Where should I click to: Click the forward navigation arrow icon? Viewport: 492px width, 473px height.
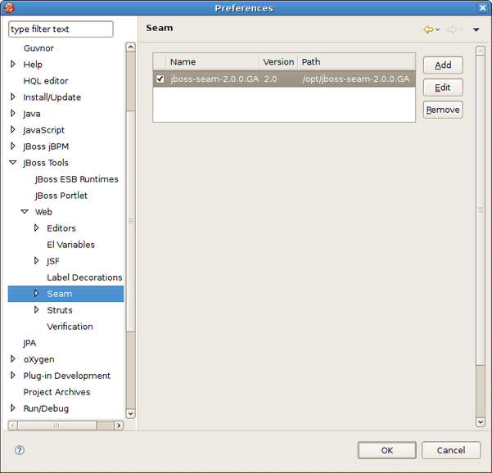[x=451, y=29]
